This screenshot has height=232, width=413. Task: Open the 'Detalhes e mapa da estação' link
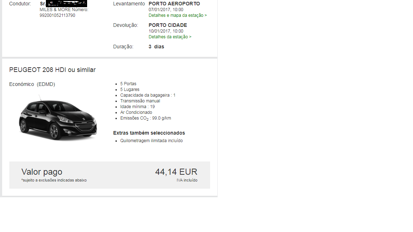[177, 15]
